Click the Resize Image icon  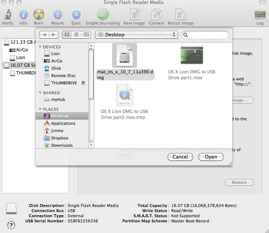(181, 14)
